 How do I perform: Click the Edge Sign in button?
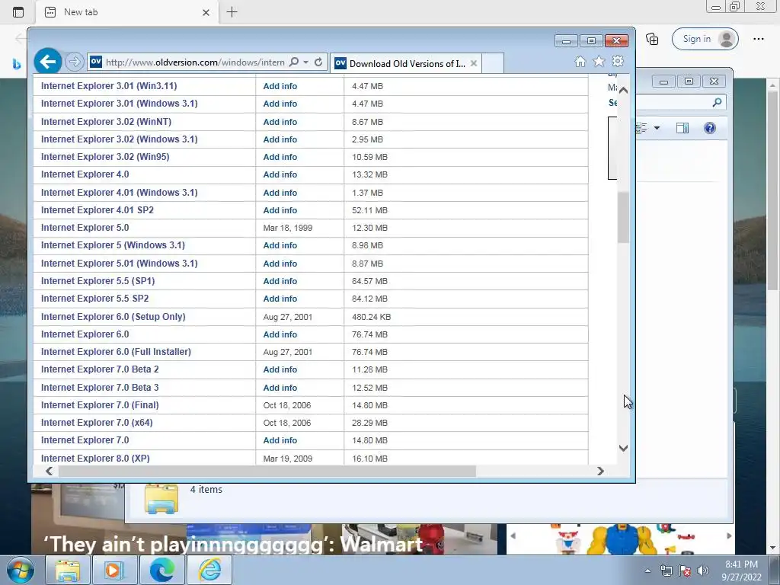tap(705, 39)
